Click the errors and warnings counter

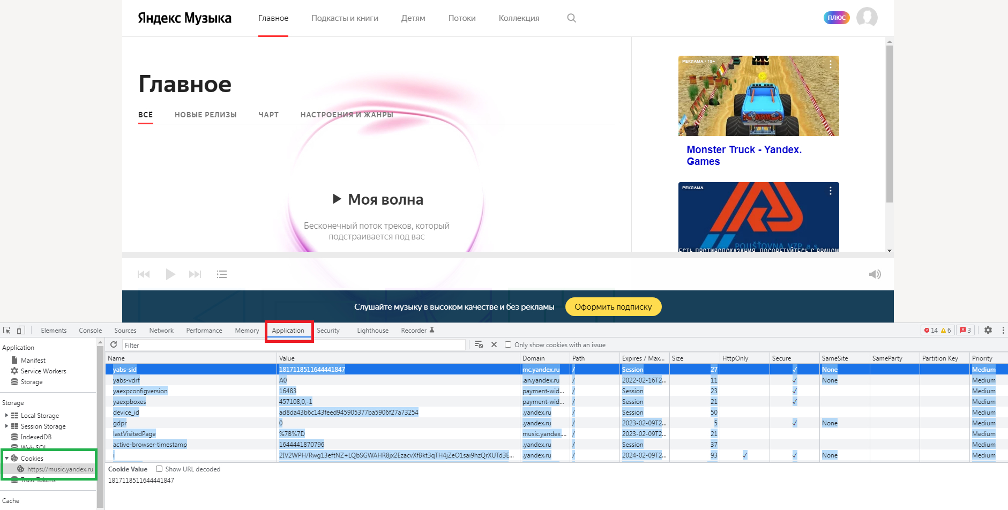coord(937,330)
